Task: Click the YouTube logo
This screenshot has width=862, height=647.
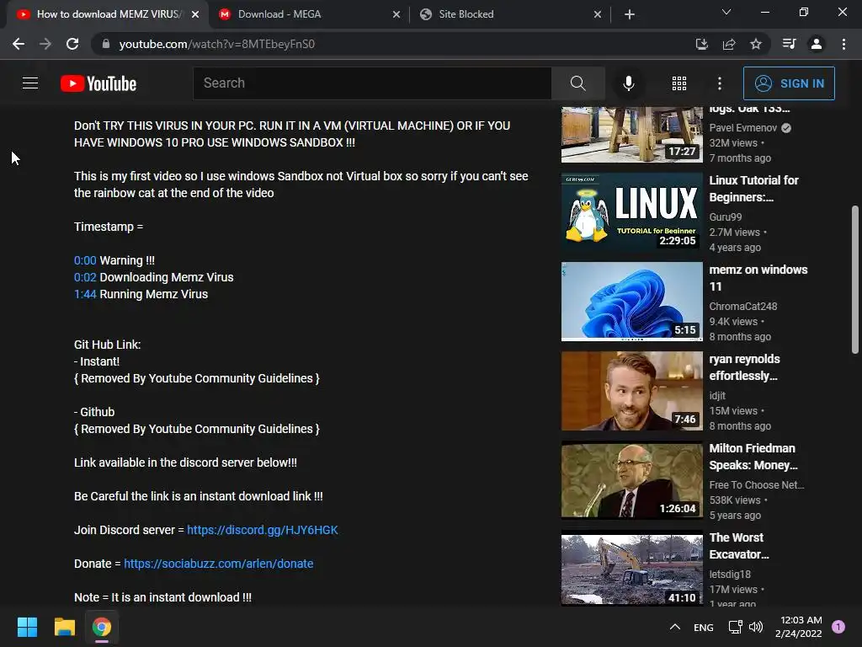Action: click(x=98, y=83)
